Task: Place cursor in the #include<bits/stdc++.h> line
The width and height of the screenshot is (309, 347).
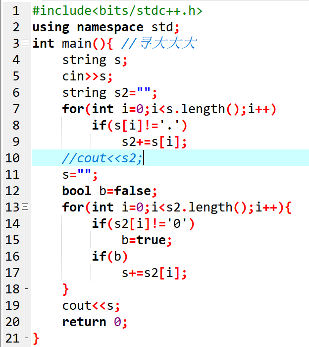Action: coord(117,11)
